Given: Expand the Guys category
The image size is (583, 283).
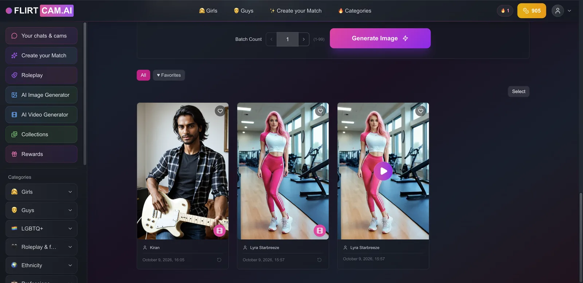Looking at the screenshot, I should [x=41, y=210].
